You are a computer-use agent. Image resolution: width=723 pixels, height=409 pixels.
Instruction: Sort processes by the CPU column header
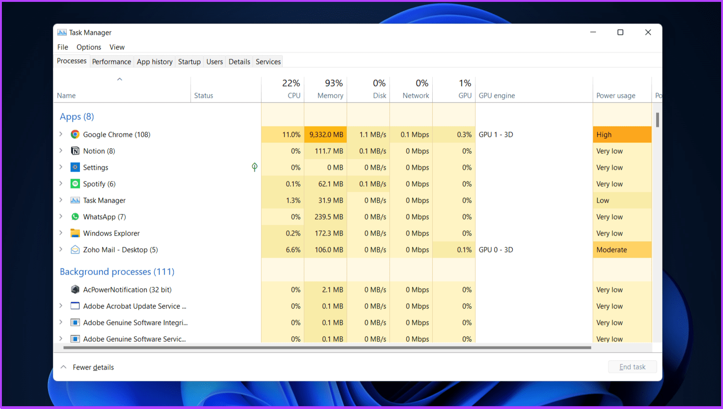[x=283, y=89]
